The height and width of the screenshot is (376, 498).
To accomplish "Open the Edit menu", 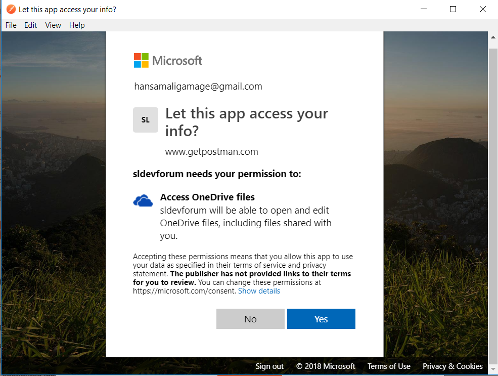I will click(30, 25).
